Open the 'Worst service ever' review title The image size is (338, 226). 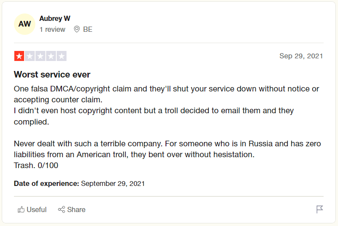(x=52, y=74)
